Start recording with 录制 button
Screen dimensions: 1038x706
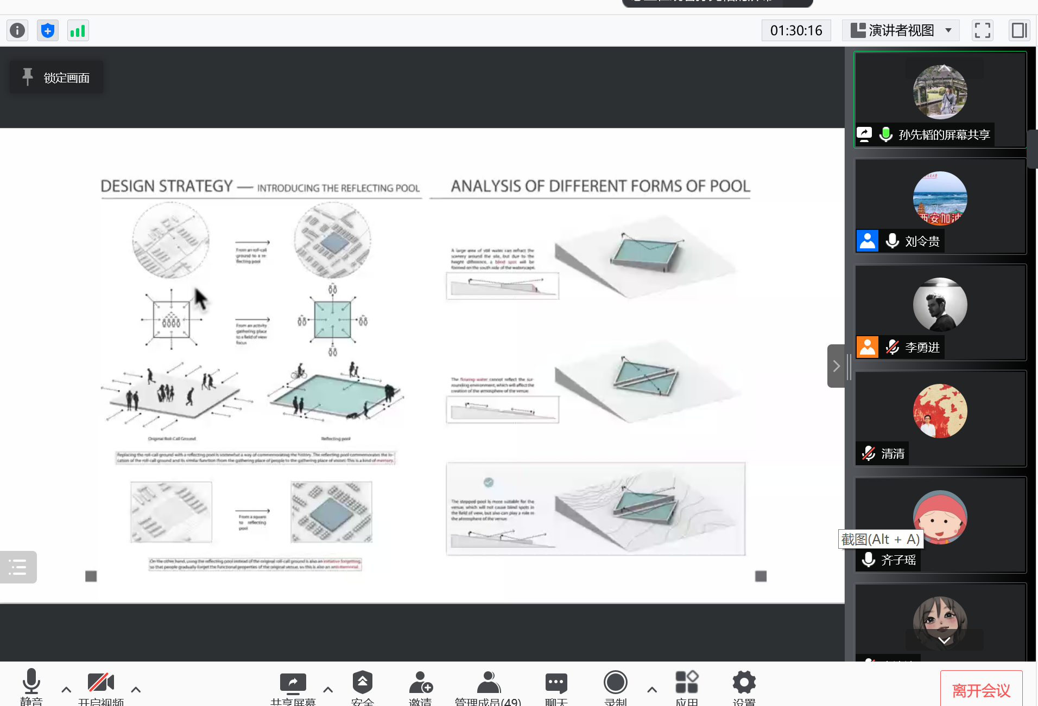(615, 686)
